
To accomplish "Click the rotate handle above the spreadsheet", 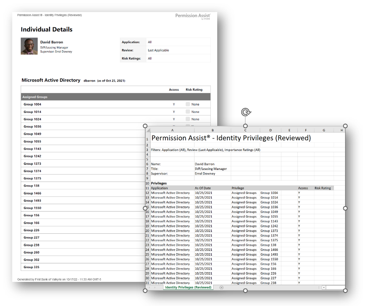I will point(245,112).
